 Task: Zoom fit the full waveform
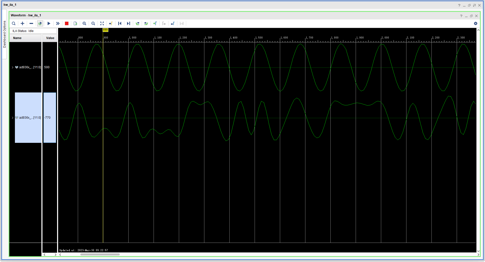[x=102, y=23]
